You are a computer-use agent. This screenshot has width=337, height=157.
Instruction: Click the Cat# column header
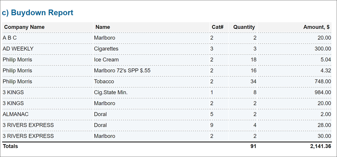(x=218, y=27)
